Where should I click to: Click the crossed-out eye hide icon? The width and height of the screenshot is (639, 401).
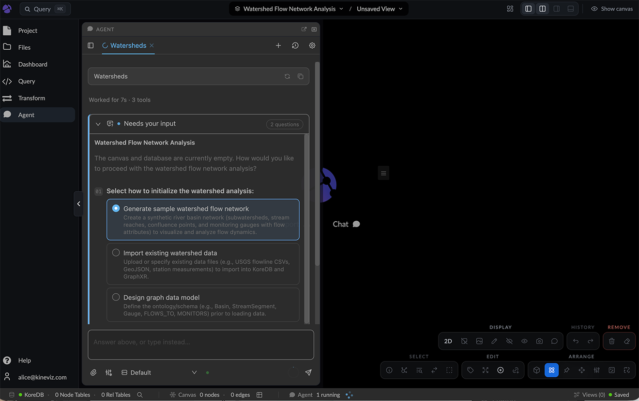tap(509, 341)
